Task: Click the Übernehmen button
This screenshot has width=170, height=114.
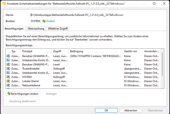Action: [155, 111]
